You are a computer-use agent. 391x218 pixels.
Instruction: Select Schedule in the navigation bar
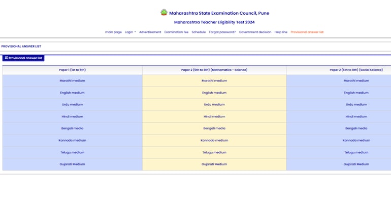(199, 32)
